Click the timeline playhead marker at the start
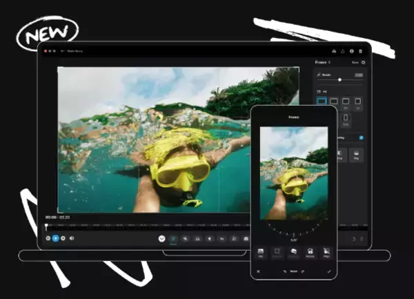 (46, 226)
